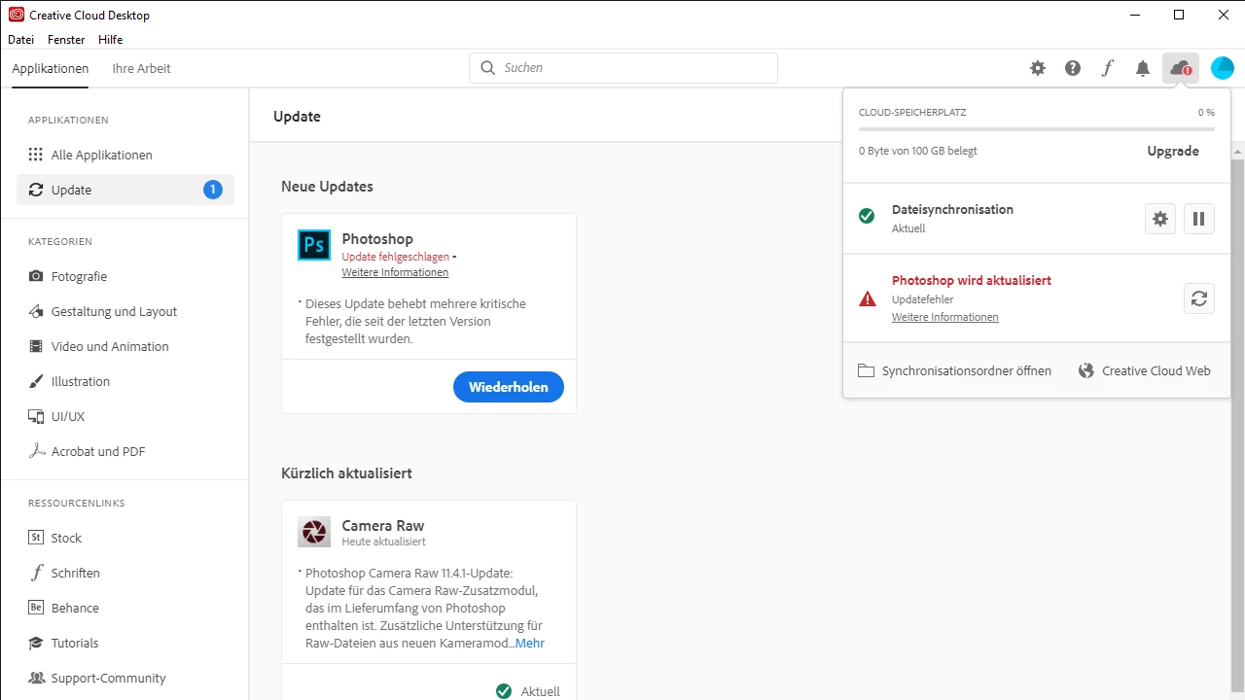Open the Hilfe menu
Screen dimensions: 1245x700
coord(110,40)
